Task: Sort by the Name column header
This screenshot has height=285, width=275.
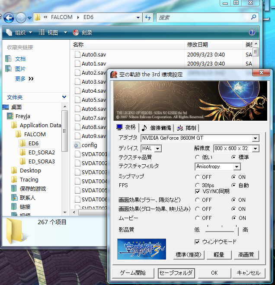Action: click(x=127, y=44)
